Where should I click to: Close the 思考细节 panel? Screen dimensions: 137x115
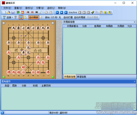click(135, 82)
